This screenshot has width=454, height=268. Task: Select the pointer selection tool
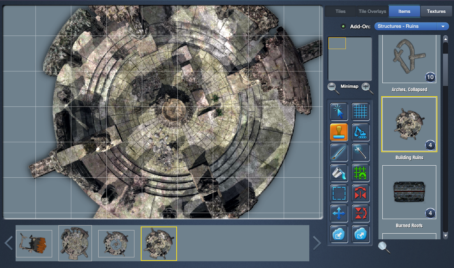(x=339, y=112)
